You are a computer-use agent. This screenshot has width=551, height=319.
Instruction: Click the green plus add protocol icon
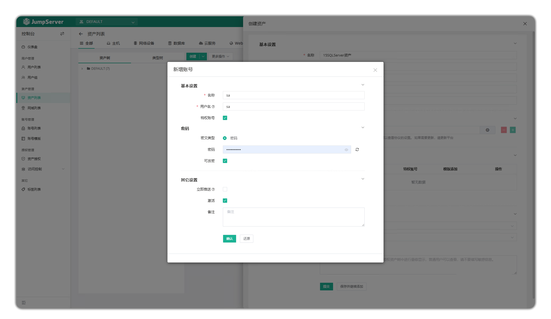click(513, 130)
